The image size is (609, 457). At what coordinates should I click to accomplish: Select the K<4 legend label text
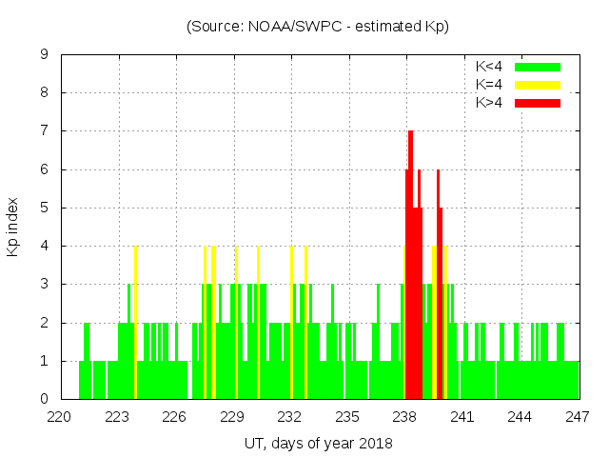click(x=490, y=67)
